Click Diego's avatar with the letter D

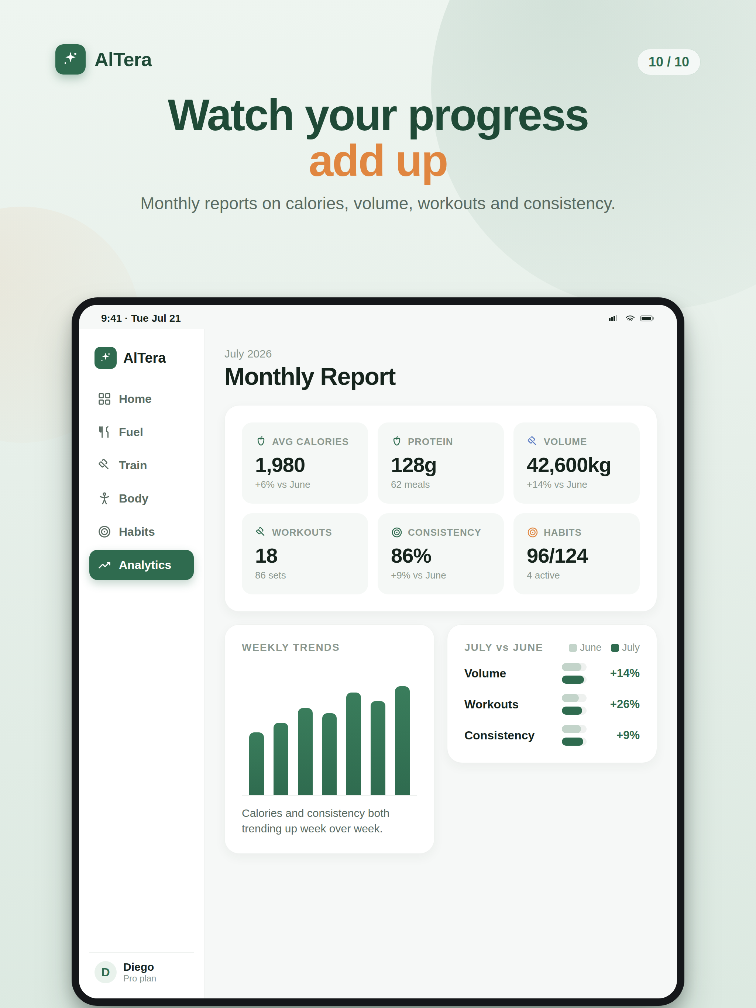pos(105,972)
